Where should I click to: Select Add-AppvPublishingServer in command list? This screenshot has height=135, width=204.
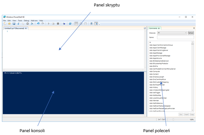pos(159,50)
